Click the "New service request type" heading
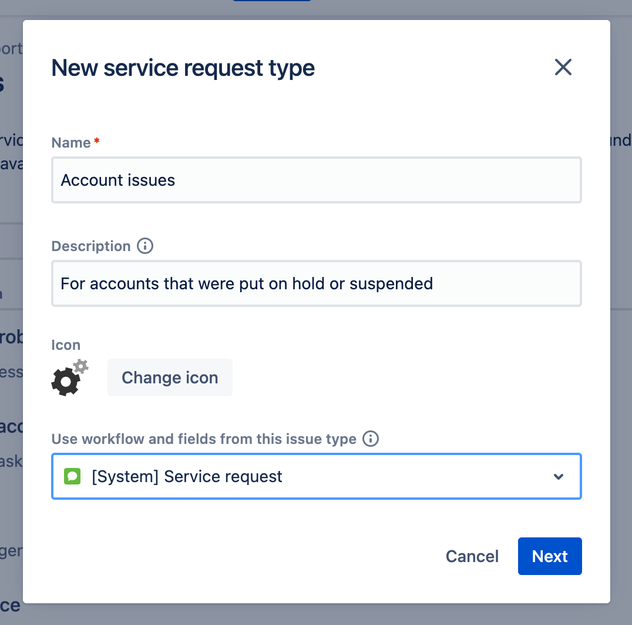 183,68
